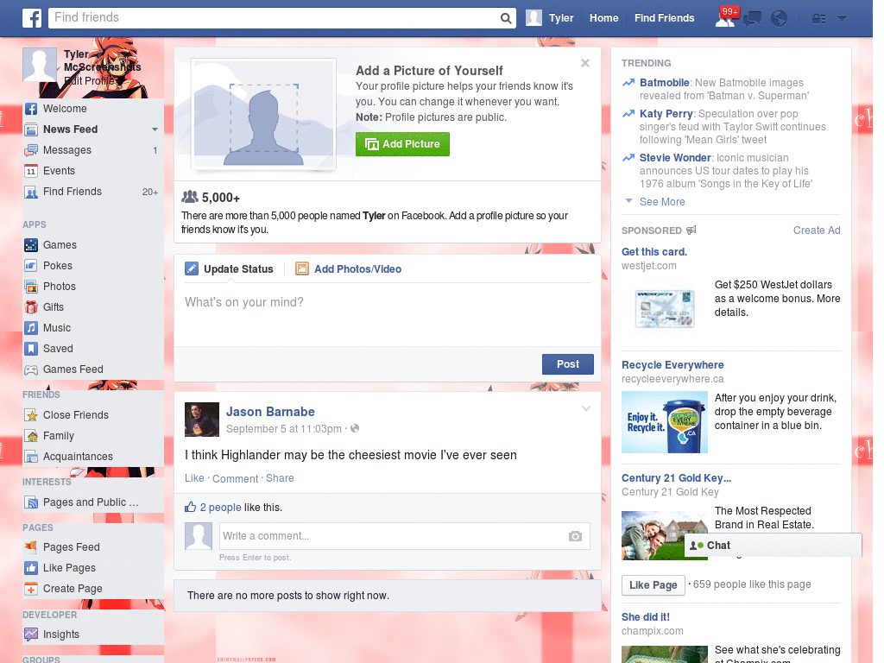Open Find Friends in the left sidebar
Image resolution: width=884 pixels, height=663 pixels.
pyautogui.click(x=73, y=192)
